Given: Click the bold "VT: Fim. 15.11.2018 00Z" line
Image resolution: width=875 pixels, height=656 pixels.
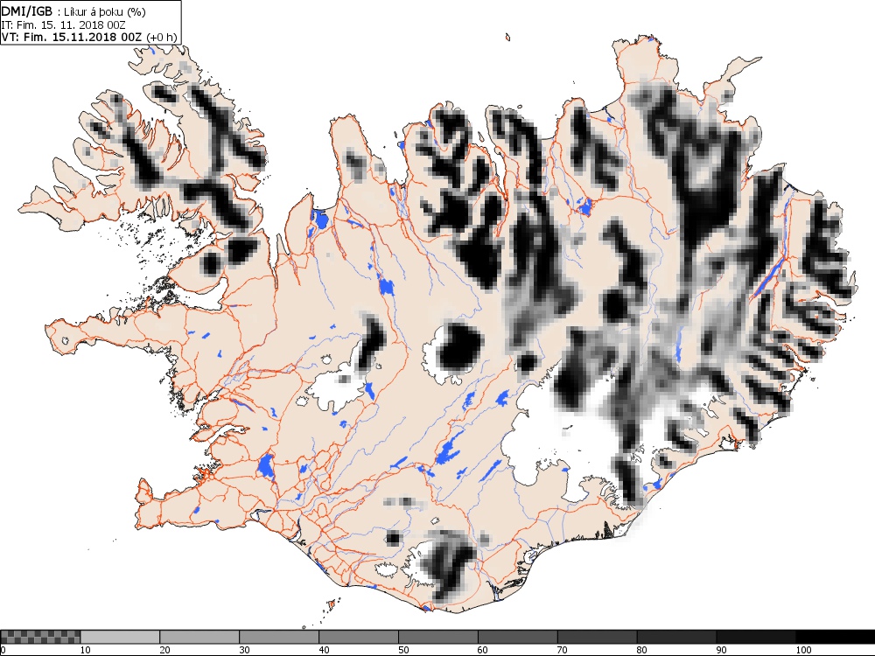Looking at the screenshot, I should pyautogui.click(x=73, y=37).
